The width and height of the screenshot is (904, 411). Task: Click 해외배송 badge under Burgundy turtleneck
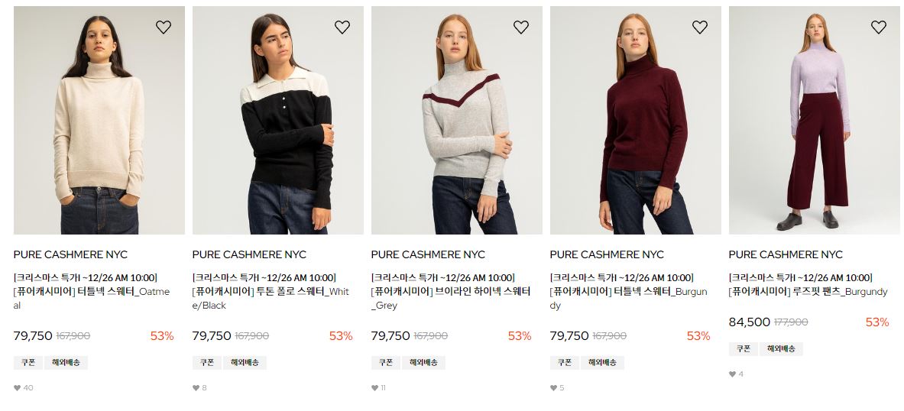click(x=602, y=363)
